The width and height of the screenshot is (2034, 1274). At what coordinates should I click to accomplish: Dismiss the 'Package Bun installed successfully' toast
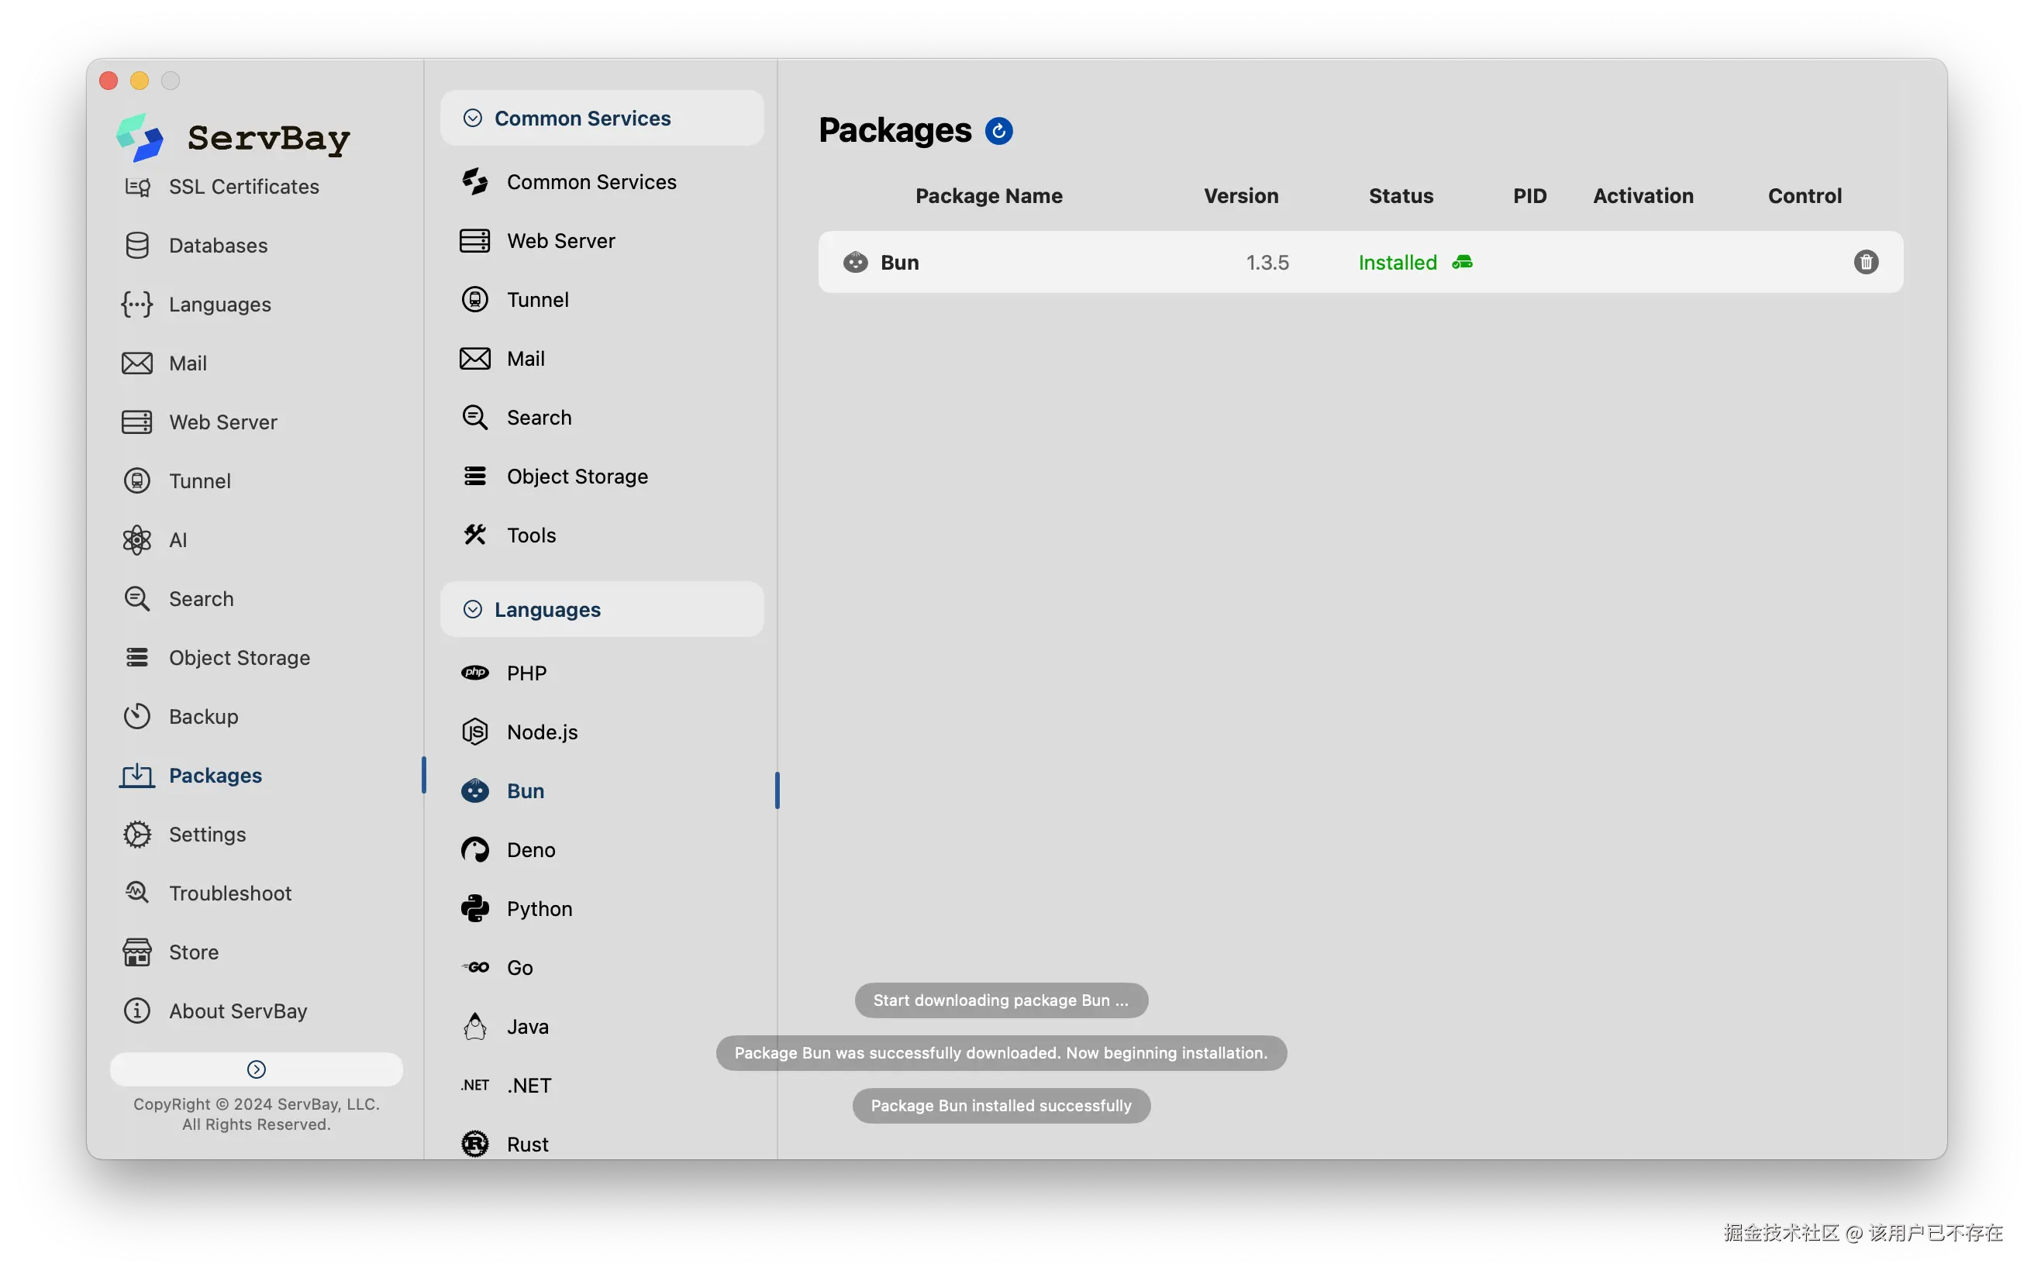click(x=1000, y=1106)
